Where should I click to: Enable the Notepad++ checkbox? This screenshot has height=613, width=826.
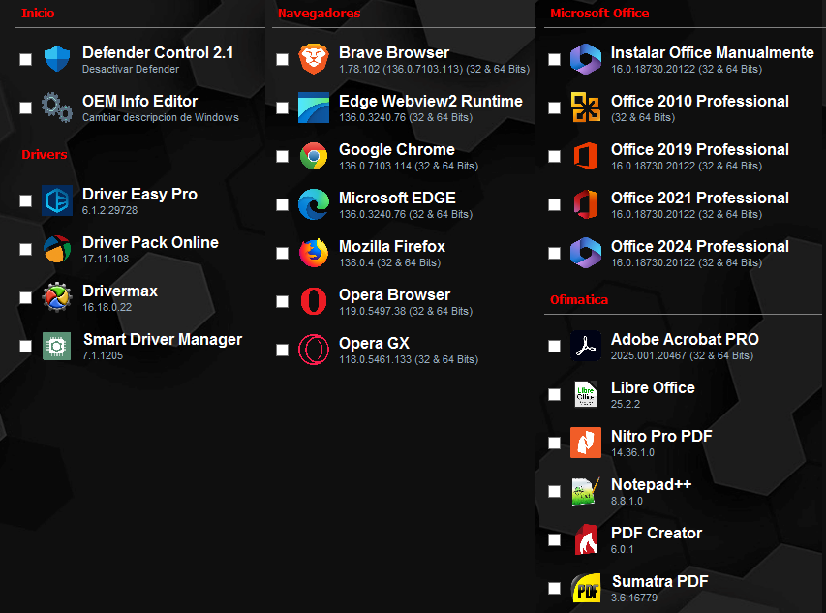[x=554, y=492]
